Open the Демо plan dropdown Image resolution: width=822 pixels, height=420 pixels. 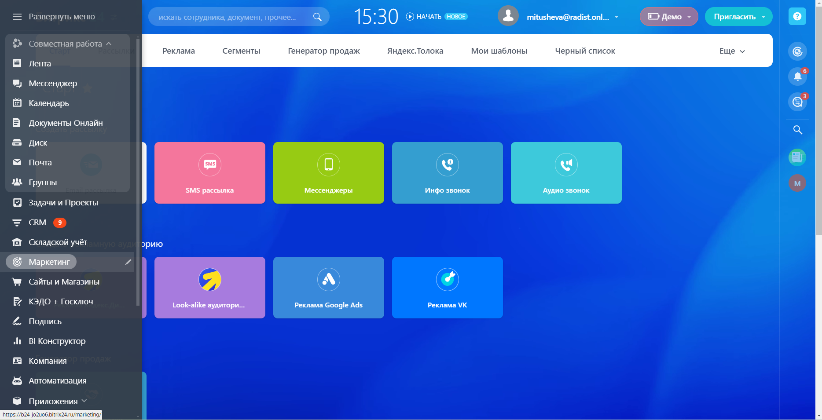tap(668, 17)
